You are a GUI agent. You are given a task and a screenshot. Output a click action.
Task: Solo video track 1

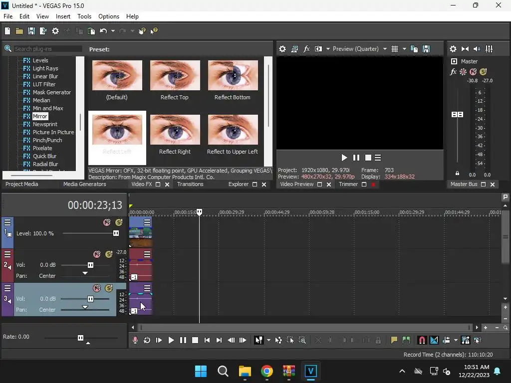click(119, 222)
